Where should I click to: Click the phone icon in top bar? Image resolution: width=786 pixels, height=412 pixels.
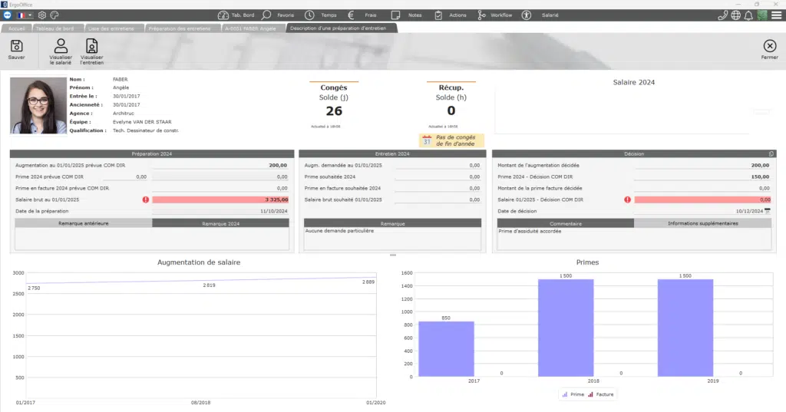click(x=722, y=15)
